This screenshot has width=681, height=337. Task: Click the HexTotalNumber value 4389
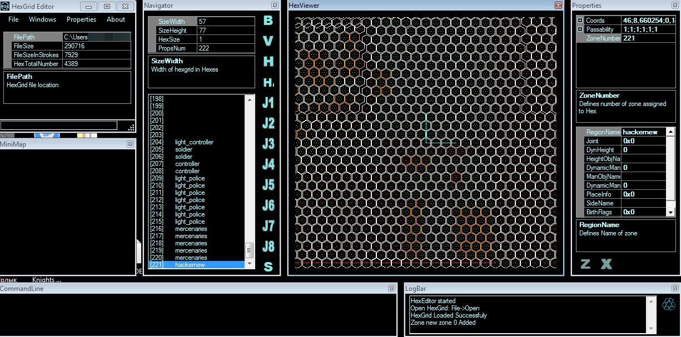tap(97, 64)
